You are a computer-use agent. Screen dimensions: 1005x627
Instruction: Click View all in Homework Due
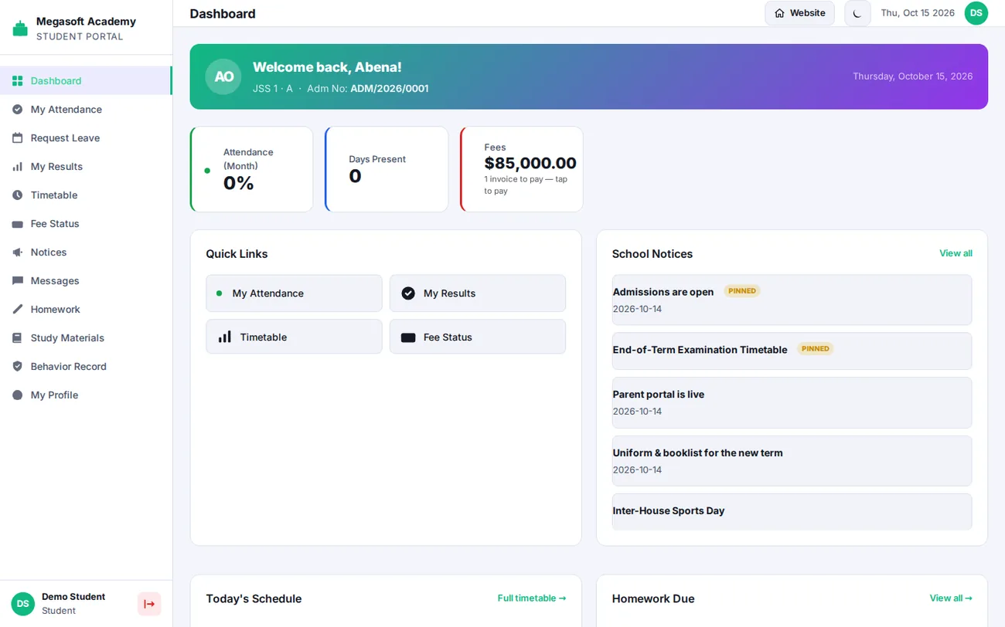click(951, 598)
